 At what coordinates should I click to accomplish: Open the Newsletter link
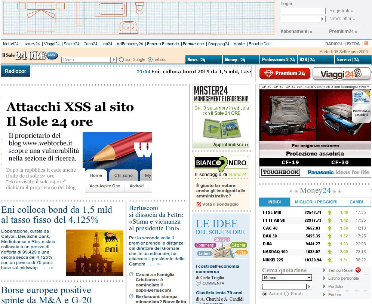click(x=342, y=19)
